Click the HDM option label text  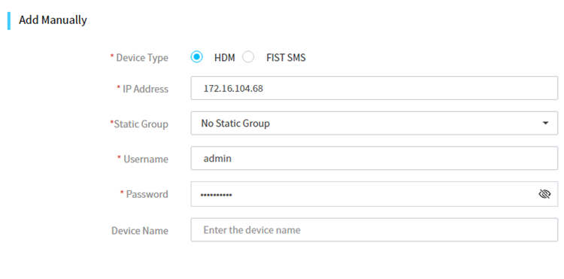[x=224, y=57]
